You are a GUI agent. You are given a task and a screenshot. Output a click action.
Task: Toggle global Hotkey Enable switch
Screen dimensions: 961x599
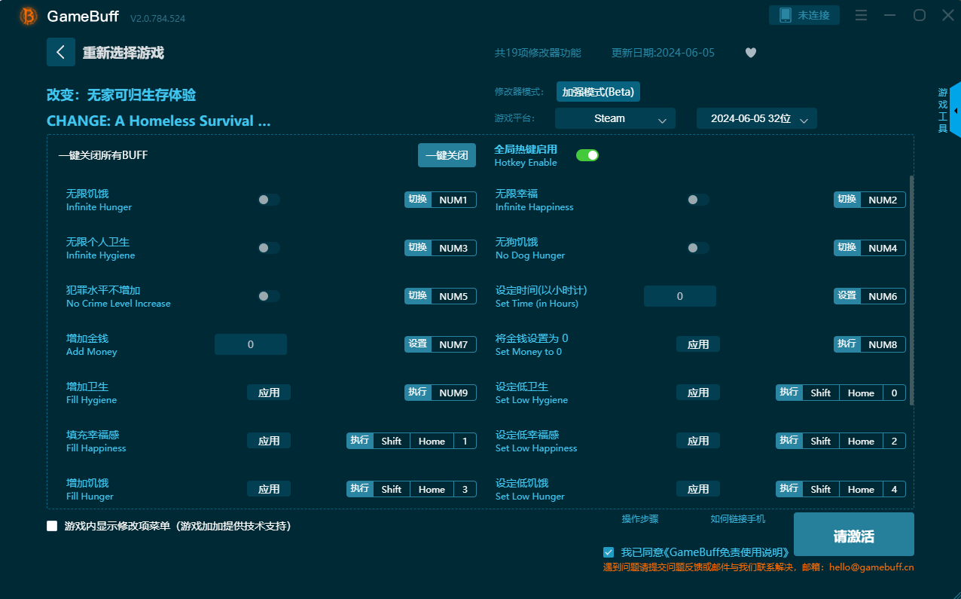[x=587, y=155]
